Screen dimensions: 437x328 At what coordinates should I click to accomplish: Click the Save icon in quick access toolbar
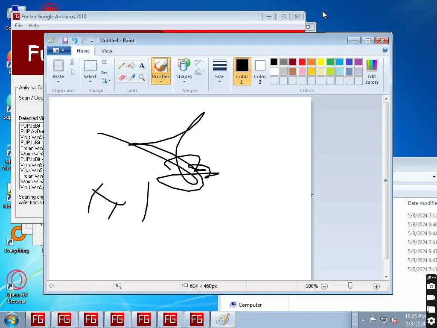point(65,41)
